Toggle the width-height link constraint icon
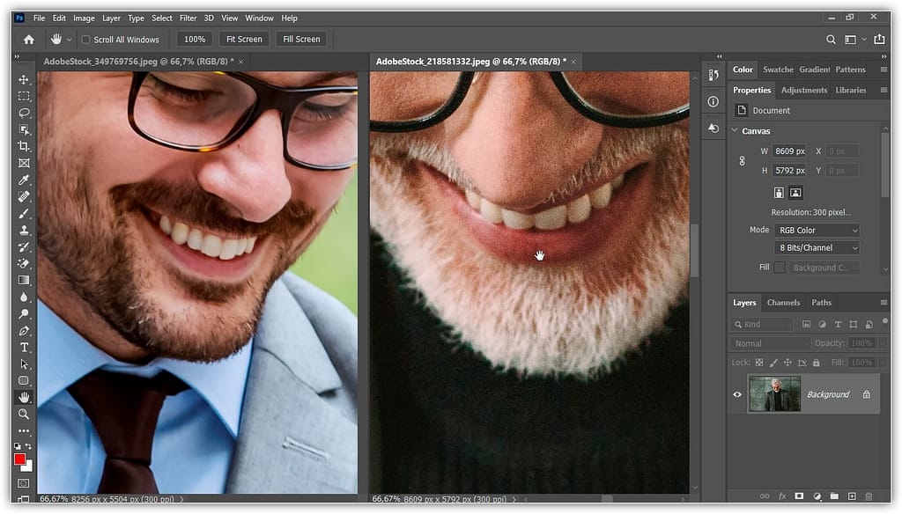The image size is (902, 514). tap(742, 161)
